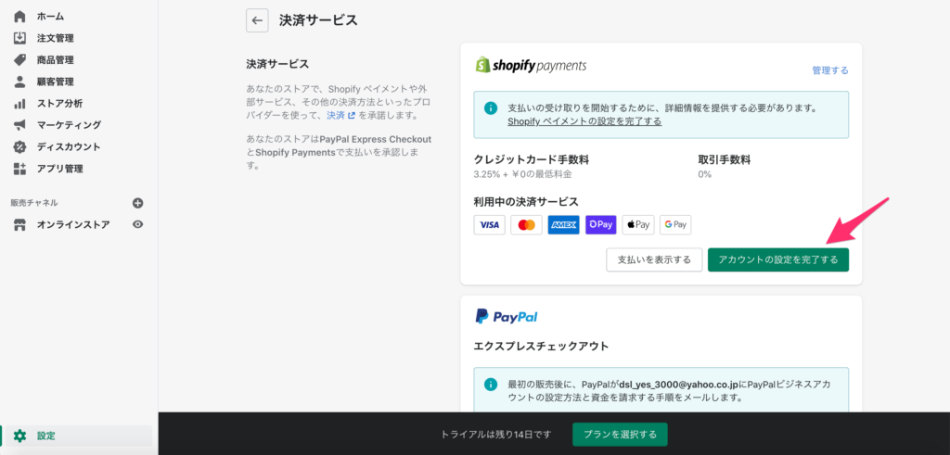
Task: Go back using the arrow button
Action: 257,20
